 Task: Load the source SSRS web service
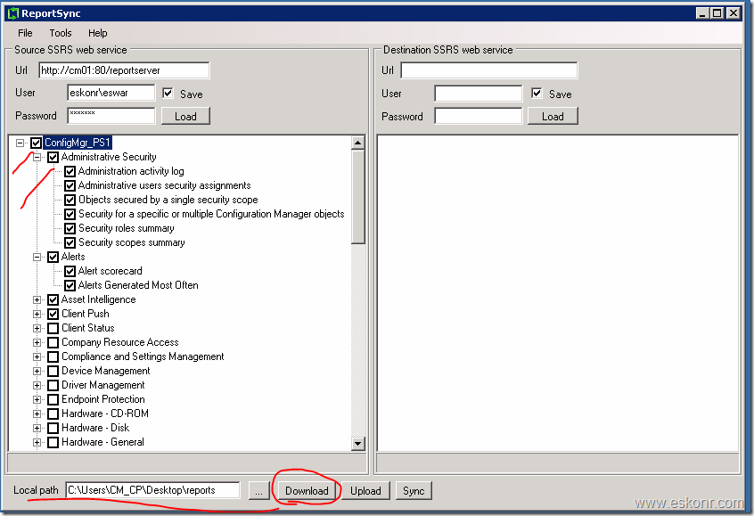(x=185, y=115)
